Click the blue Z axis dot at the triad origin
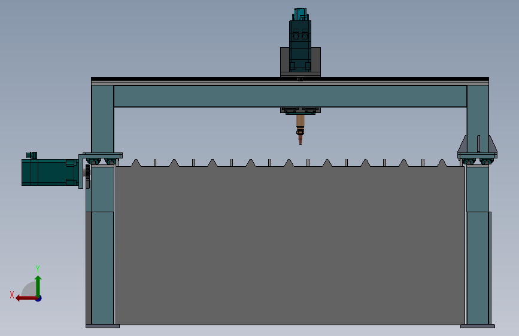Screen dimensions: 519x336 pyautogui.click(x=39, y=298)
